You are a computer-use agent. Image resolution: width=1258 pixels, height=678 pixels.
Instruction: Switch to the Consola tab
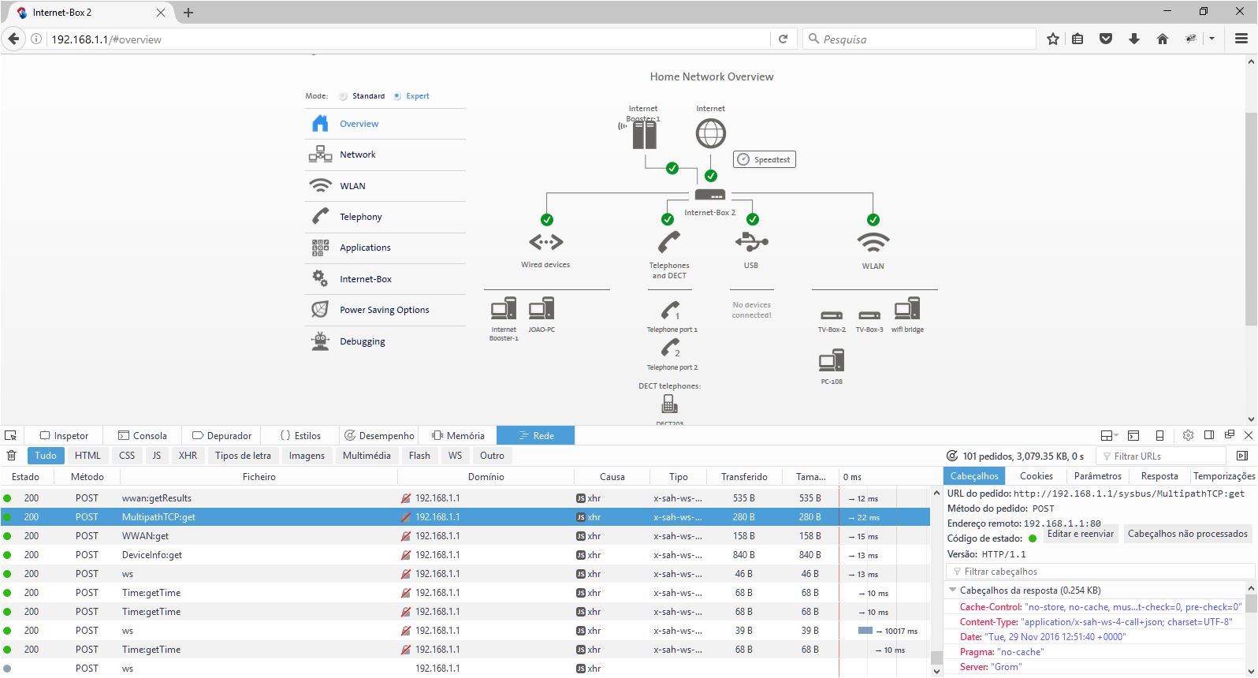pos(143,435)
